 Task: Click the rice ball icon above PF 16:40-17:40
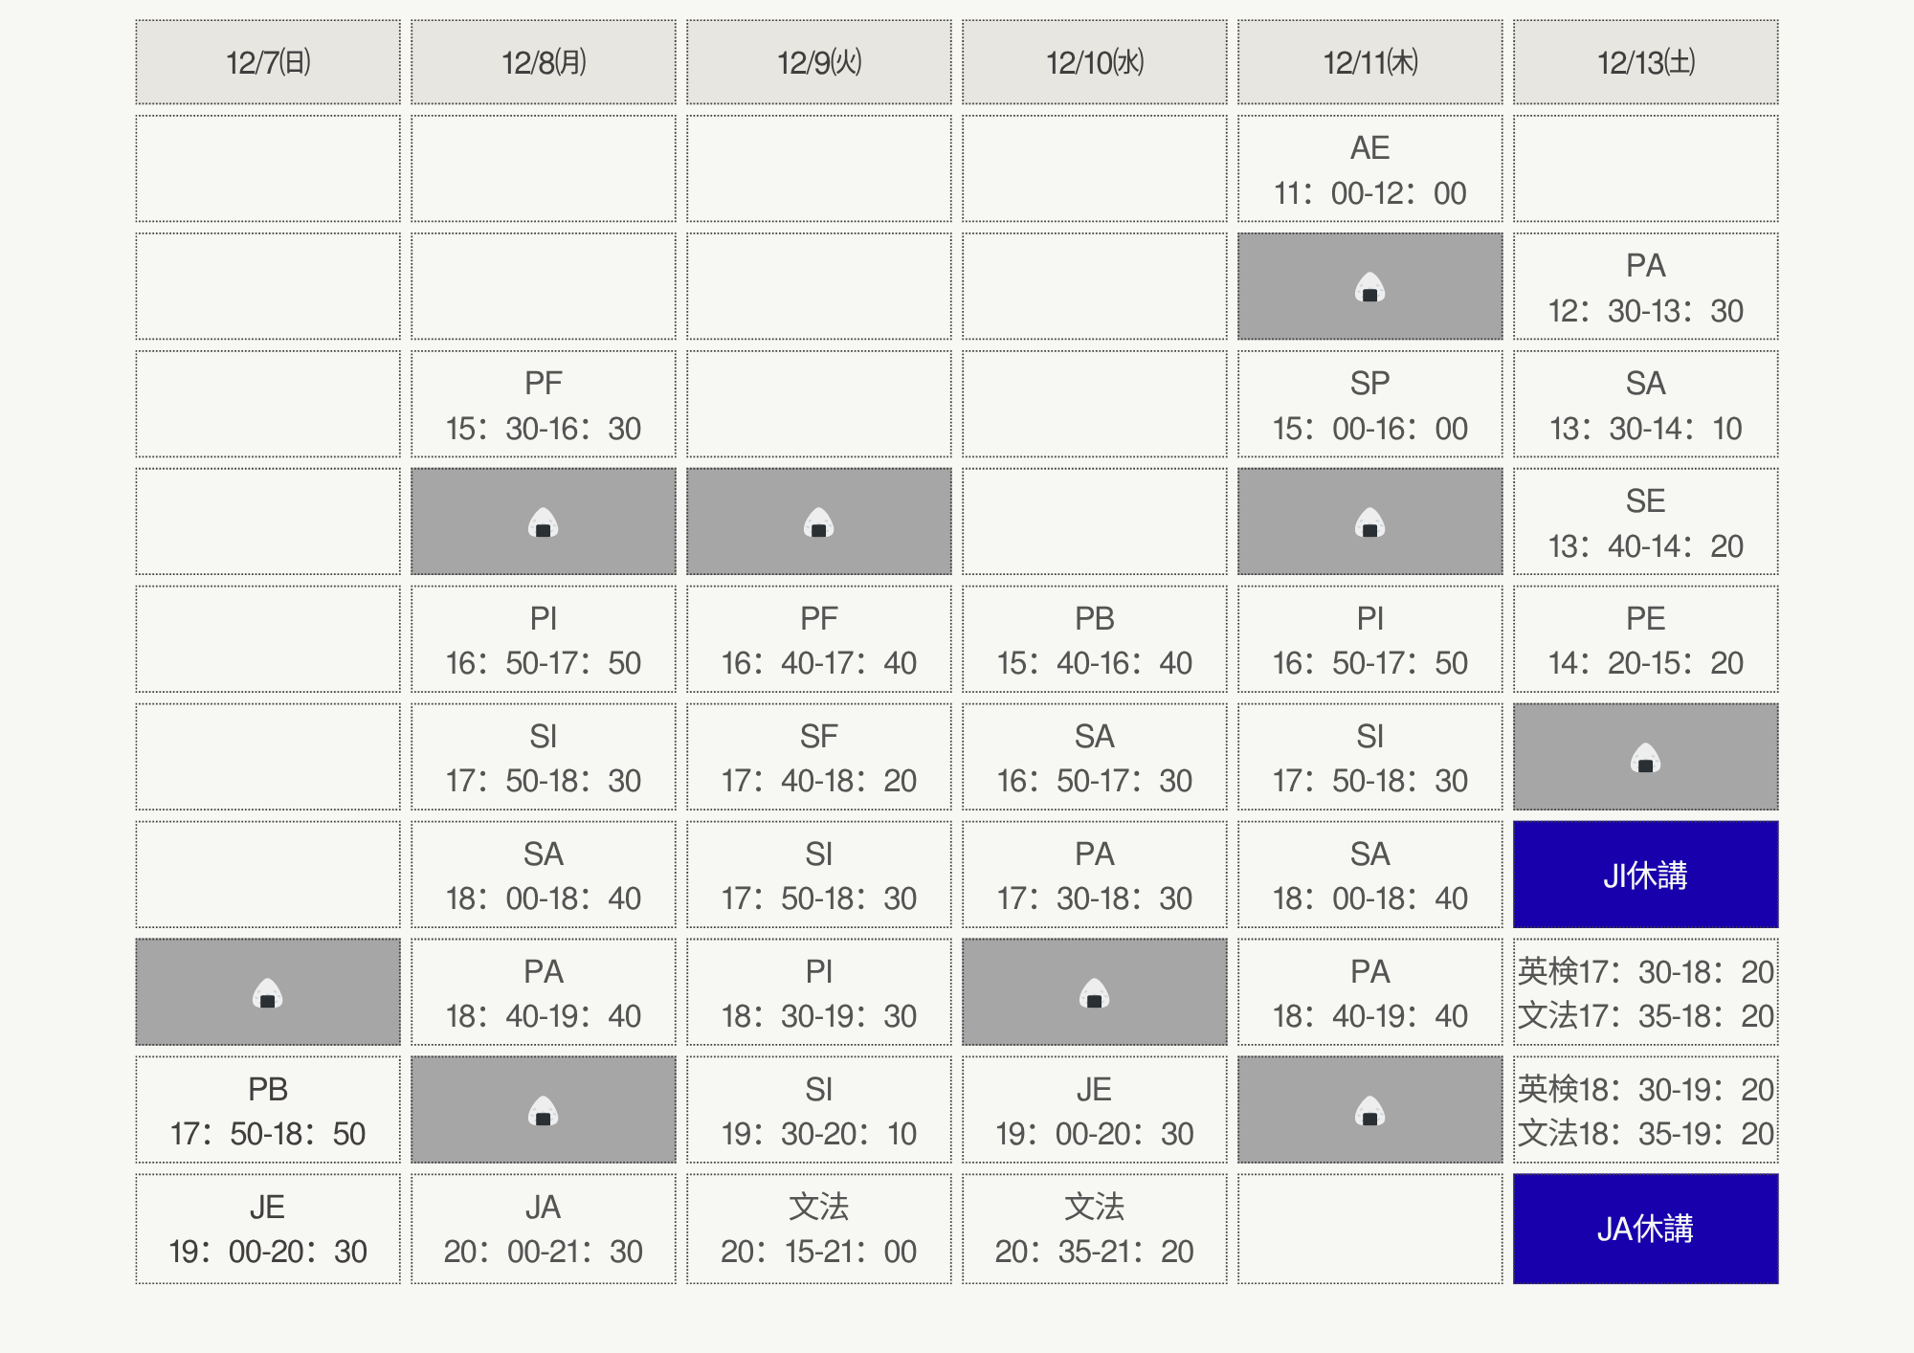pyautogui.click(x=818, y=522)
